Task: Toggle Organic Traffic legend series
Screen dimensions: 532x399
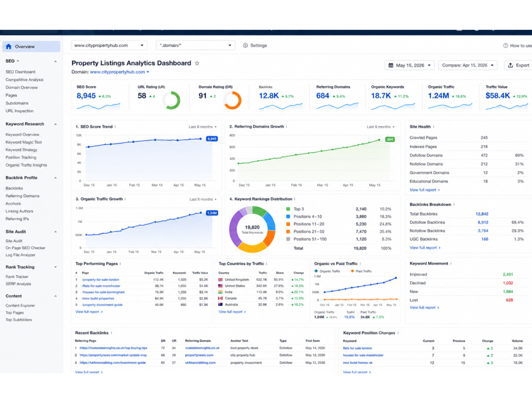Action: [x=327, y=271]
